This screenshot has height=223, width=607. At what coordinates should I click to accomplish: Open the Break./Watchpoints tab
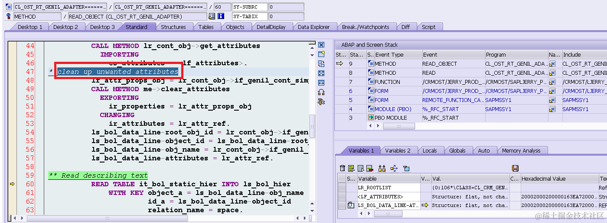[x=366, y=27]
